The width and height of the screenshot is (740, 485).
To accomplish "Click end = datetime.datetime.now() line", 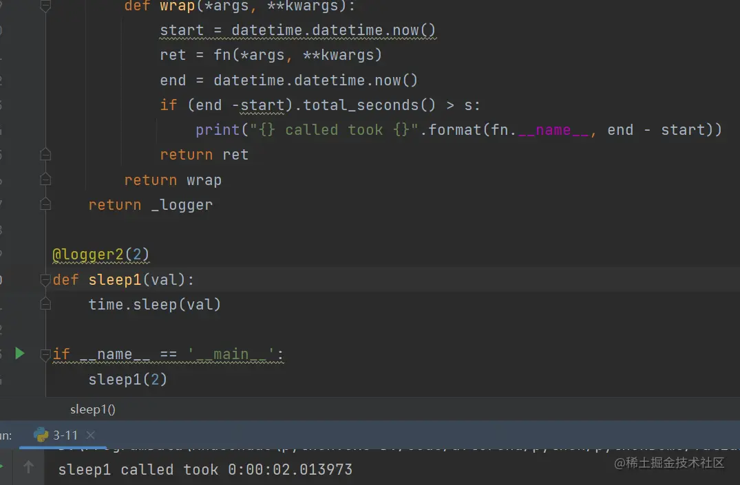I will (289, 80).
